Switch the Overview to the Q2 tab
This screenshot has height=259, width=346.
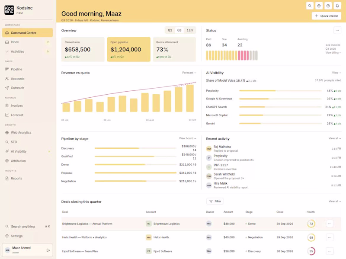(x=170, y=30)
